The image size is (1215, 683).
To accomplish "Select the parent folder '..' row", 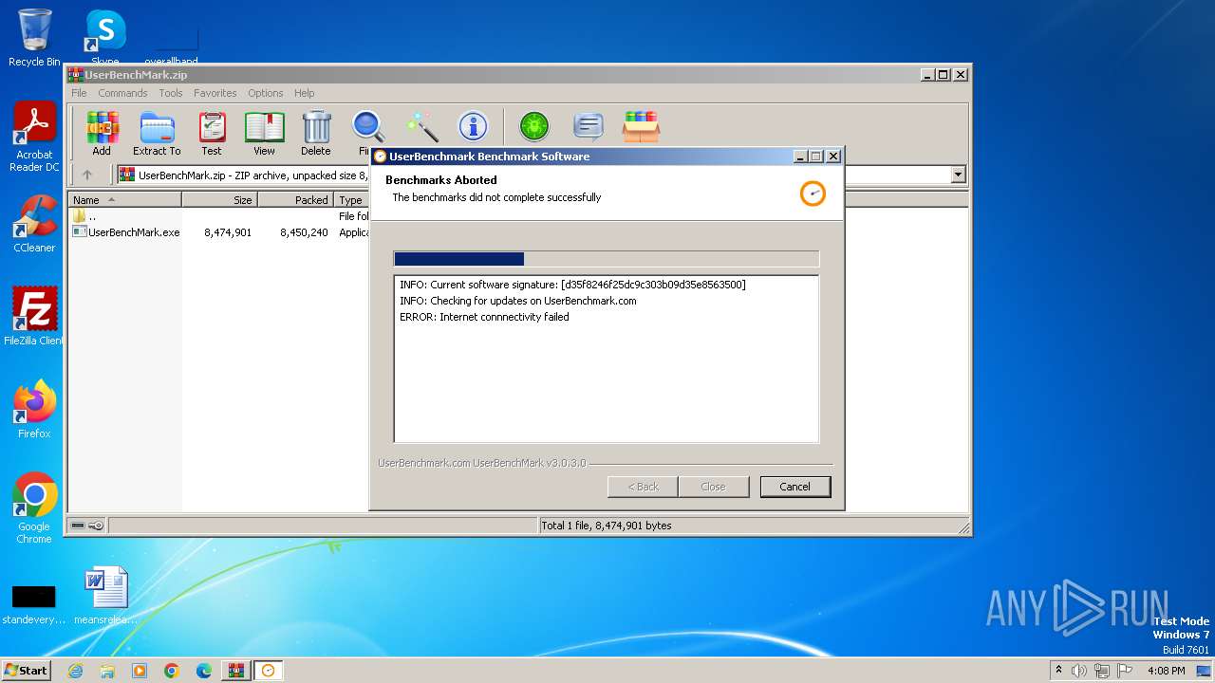I will point(85,216).
